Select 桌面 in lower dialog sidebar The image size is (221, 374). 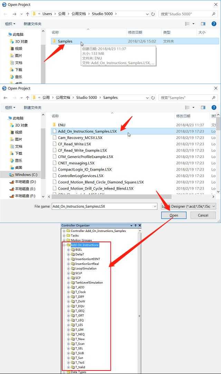[17, 168]
